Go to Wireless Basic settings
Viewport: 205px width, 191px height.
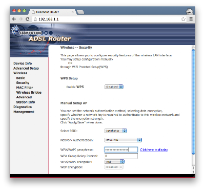pos(20,78)
